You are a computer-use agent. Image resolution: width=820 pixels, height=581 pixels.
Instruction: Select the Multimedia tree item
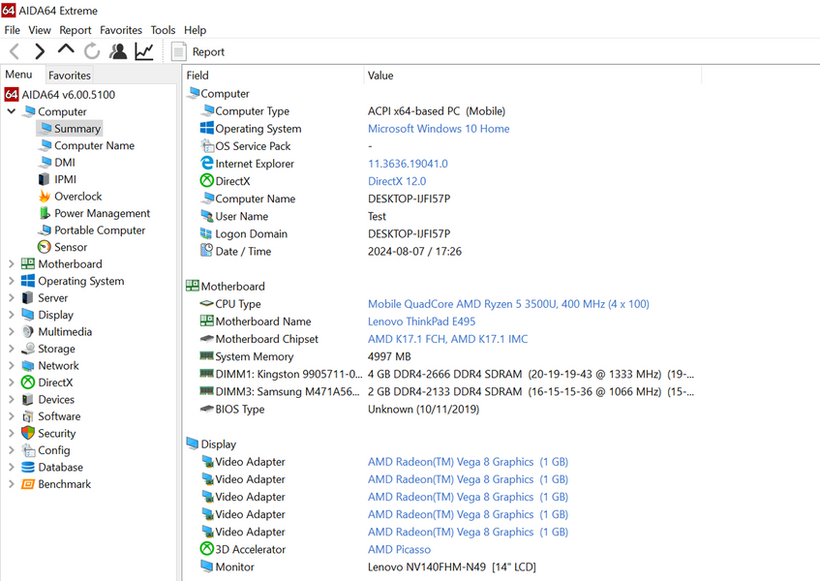[56, 331]
